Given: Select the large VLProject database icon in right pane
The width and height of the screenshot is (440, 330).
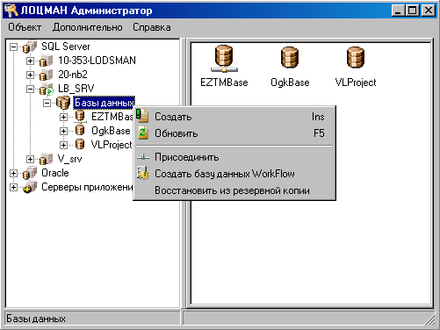Looking at the screenshot, I should (x=356, y=57).
